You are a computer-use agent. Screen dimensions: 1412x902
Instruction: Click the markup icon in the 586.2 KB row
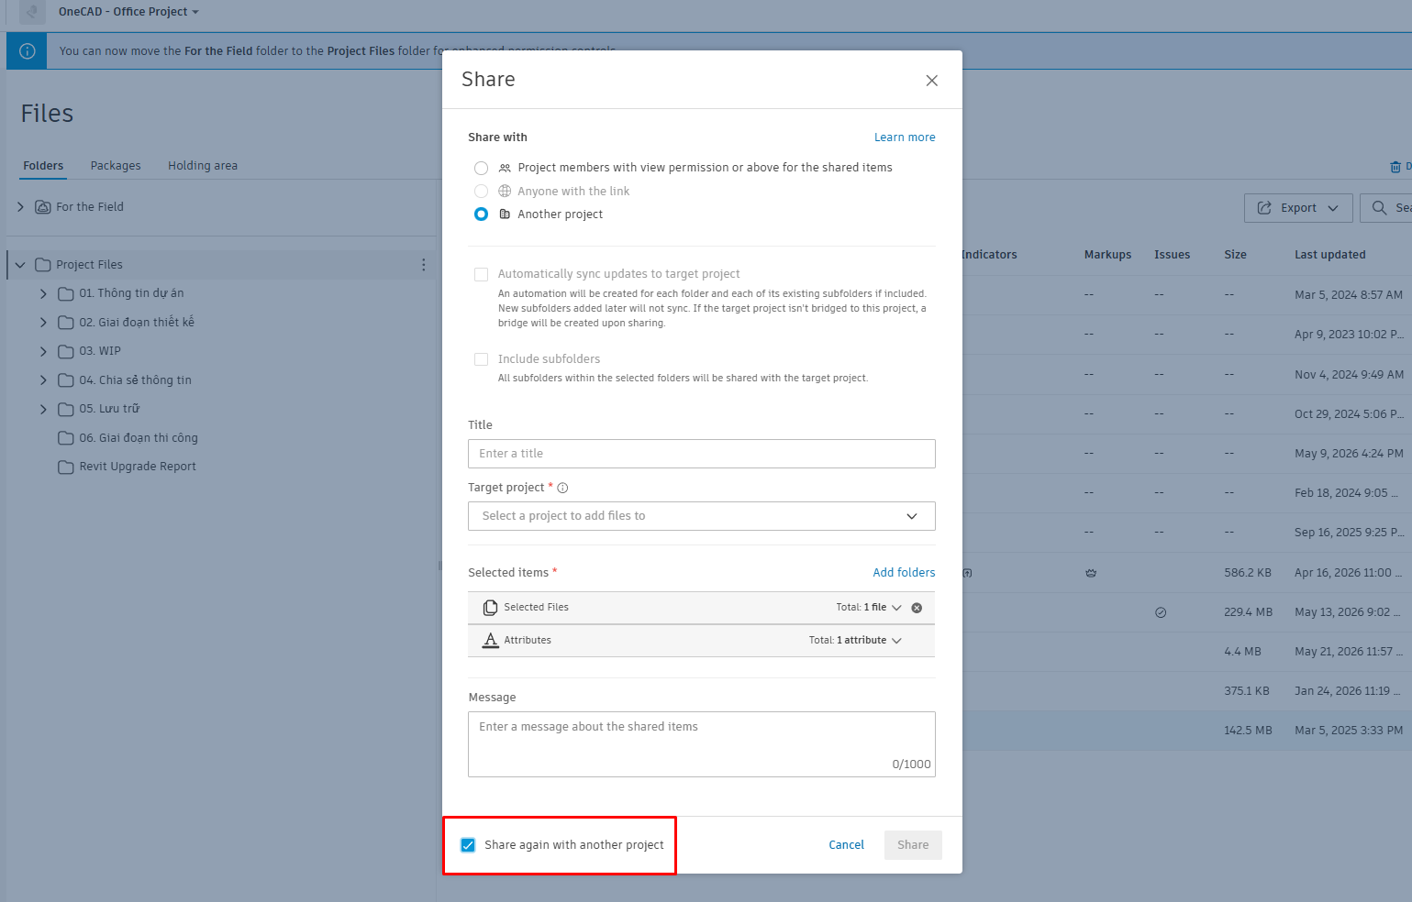pyautogui.click(x=1091, y=573)
